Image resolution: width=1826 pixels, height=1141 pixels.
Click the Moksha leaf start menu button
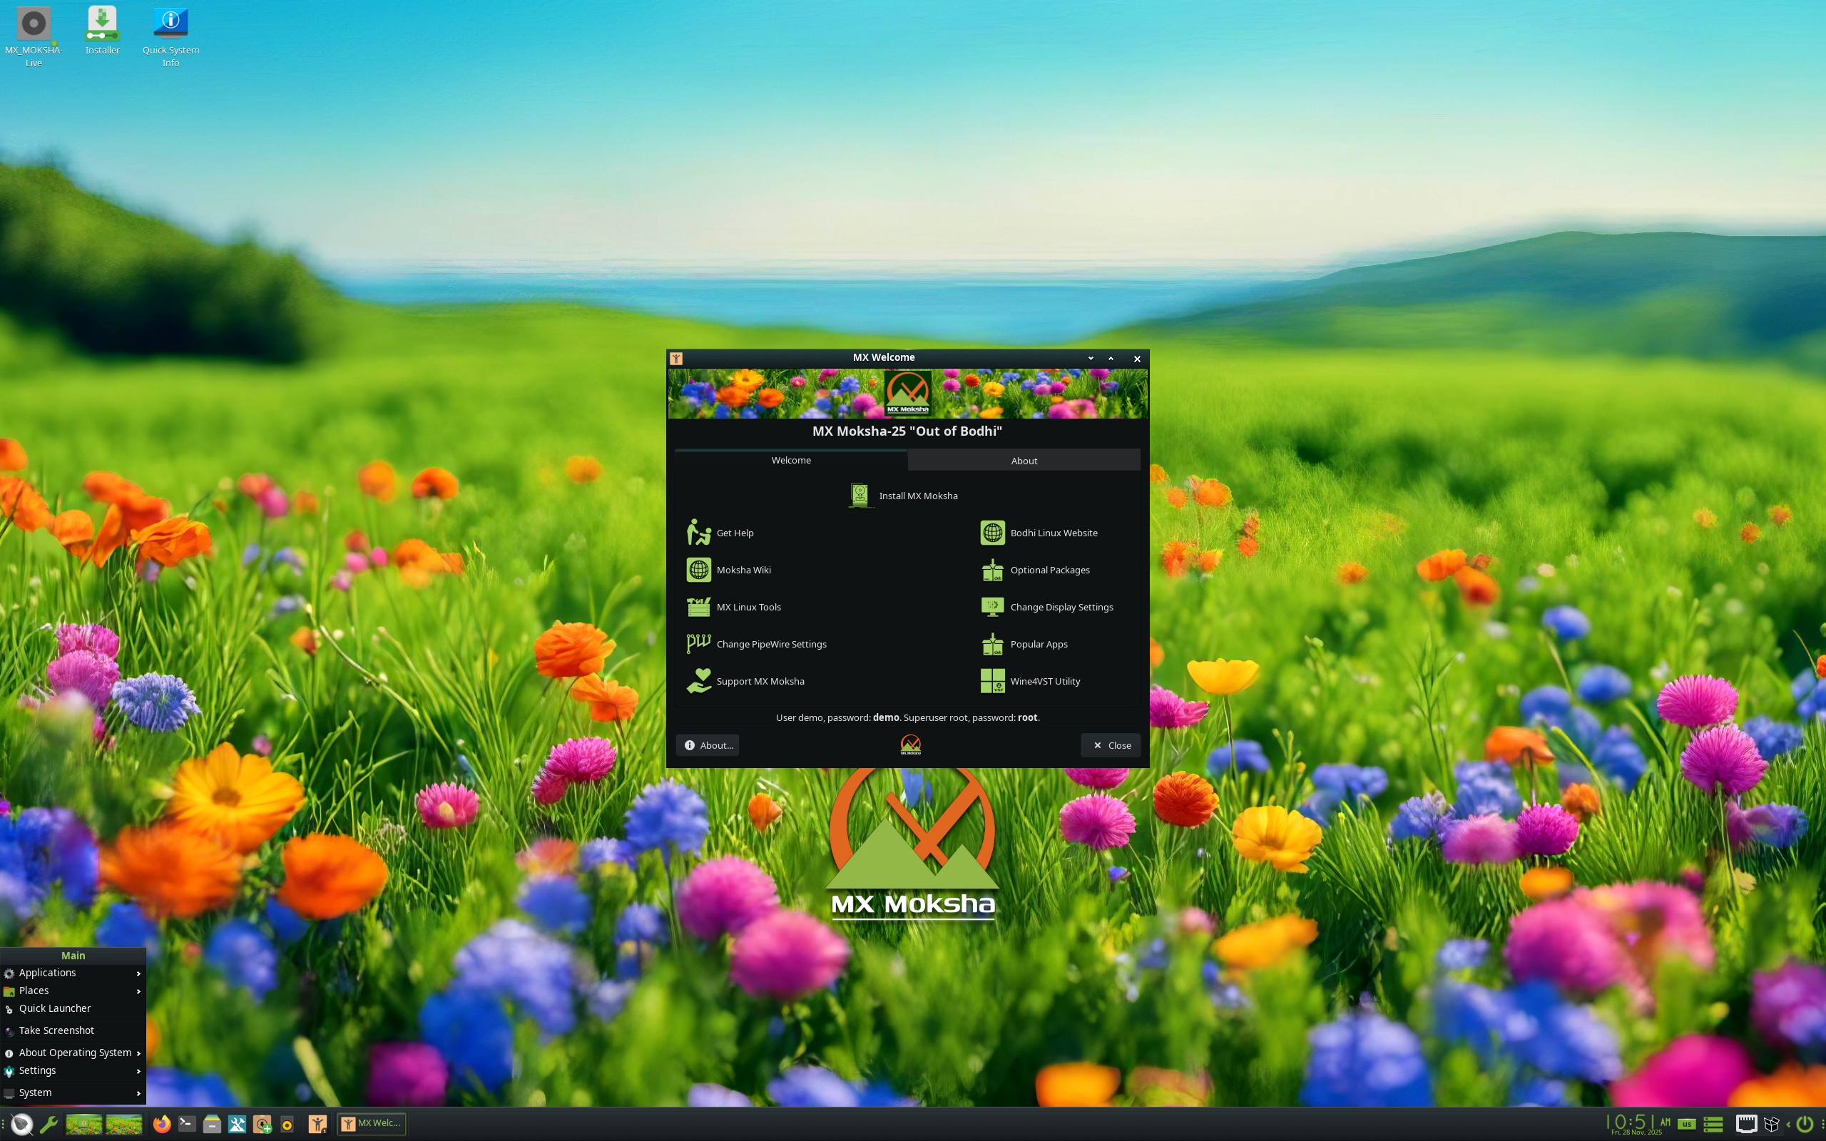(x=21, y=1124)
